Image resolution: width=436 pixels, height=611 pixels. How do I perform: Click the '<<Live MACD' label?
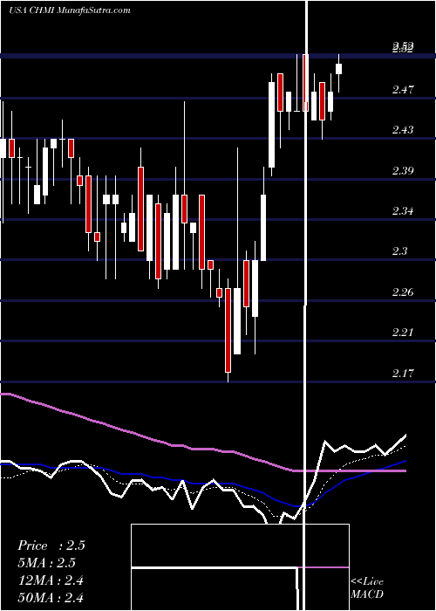click(367, 588)
